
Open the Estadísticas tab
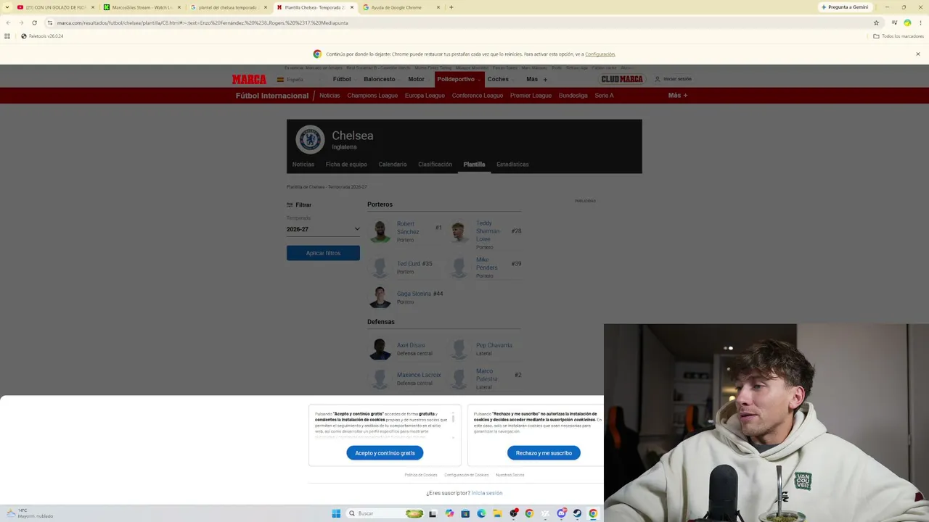pyautogui.click(x=512, y=165)
